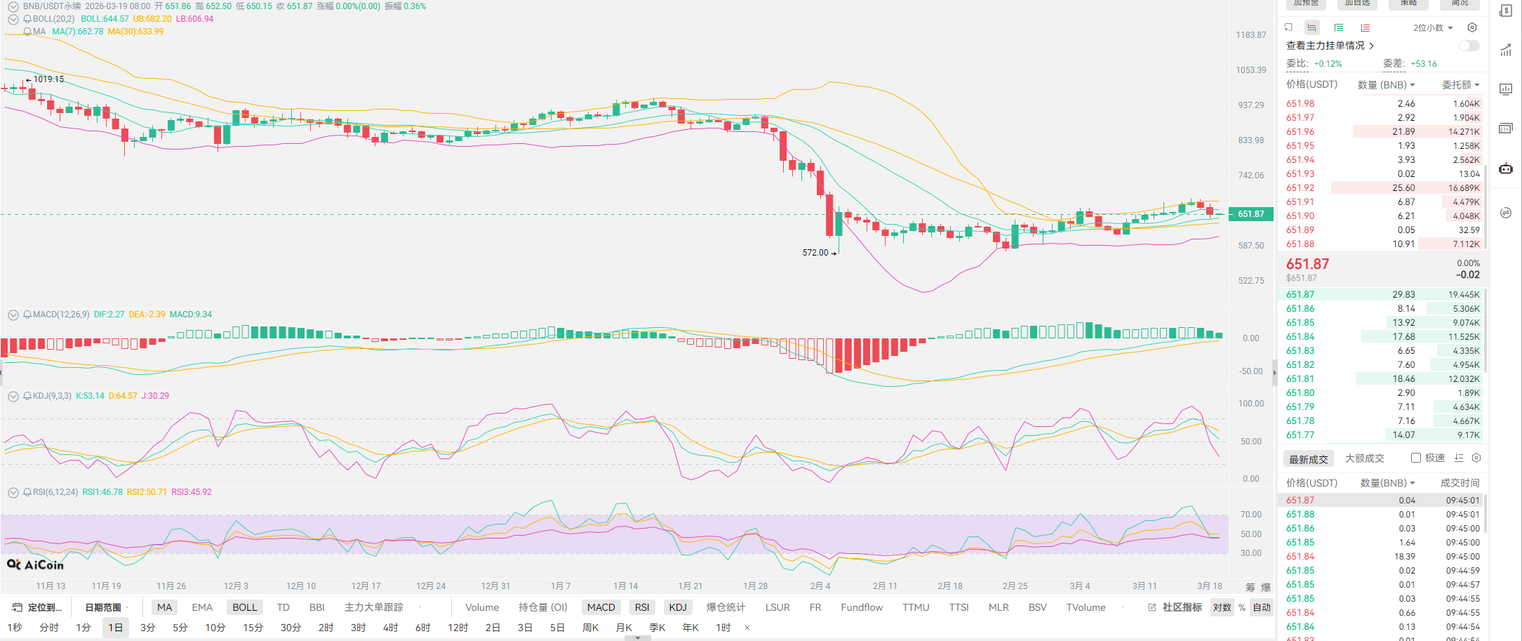Screen dimensions: 1522x641
Task: Open the 2位小数 decimal precision dropdown
Action: pos(1432,27)
